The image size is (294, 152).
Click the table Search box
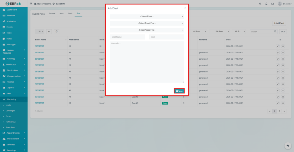(x=264, y=32)
